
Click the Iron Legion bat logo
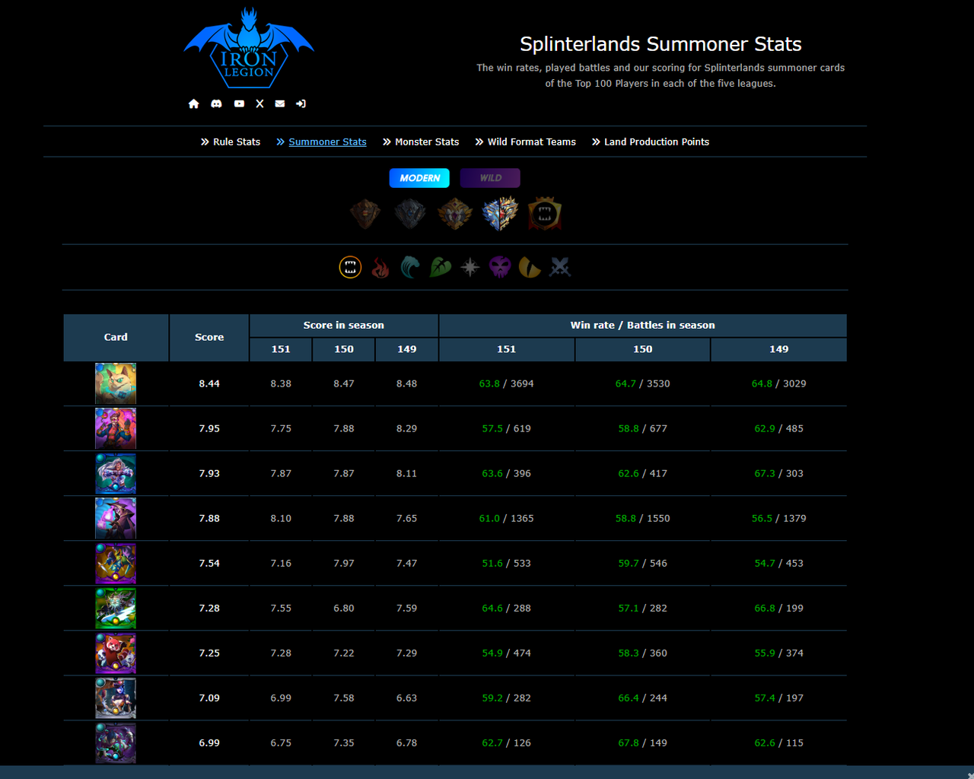point(249,48)
